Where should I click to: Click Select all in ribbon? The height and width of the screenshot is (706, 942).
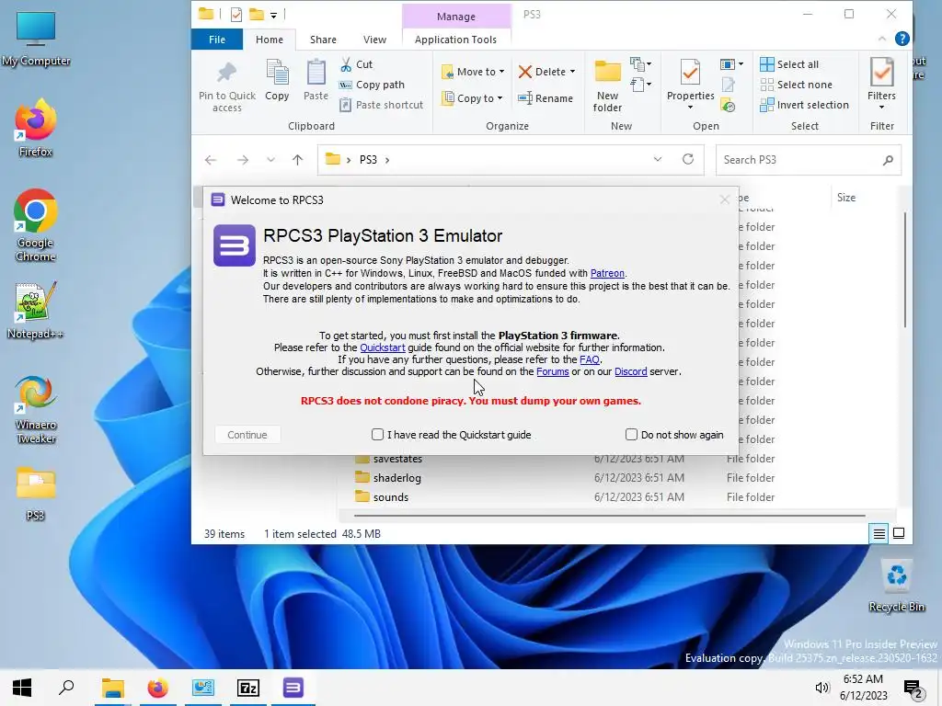(789, 64)
